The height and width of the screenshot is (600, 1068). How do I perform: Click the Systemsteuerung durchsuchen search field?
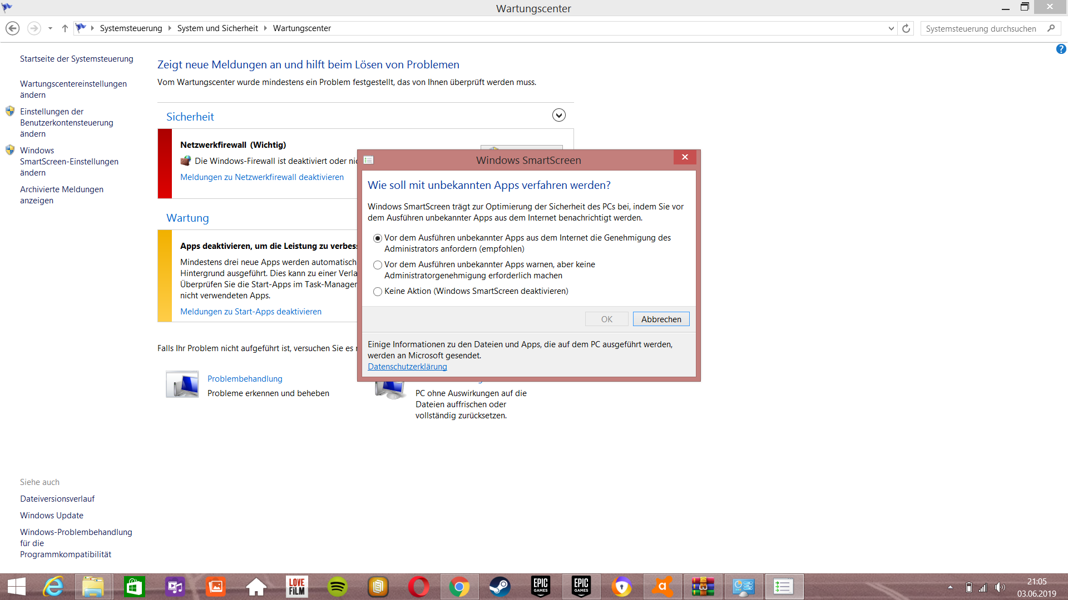coord(981,28)
